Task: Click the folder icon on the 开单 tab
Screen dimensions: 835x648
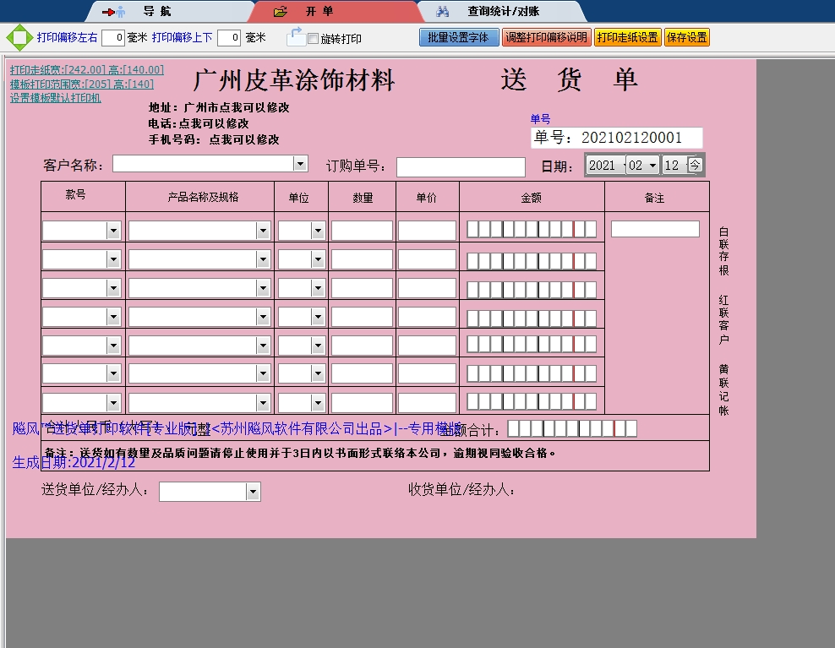Action: 279,12
